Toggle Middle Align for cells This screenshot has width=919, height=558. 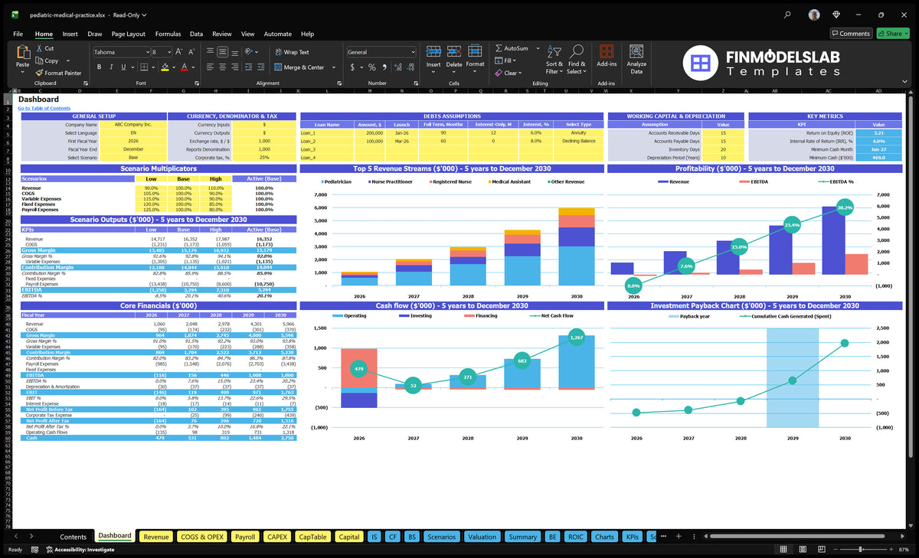pos(221,51)
